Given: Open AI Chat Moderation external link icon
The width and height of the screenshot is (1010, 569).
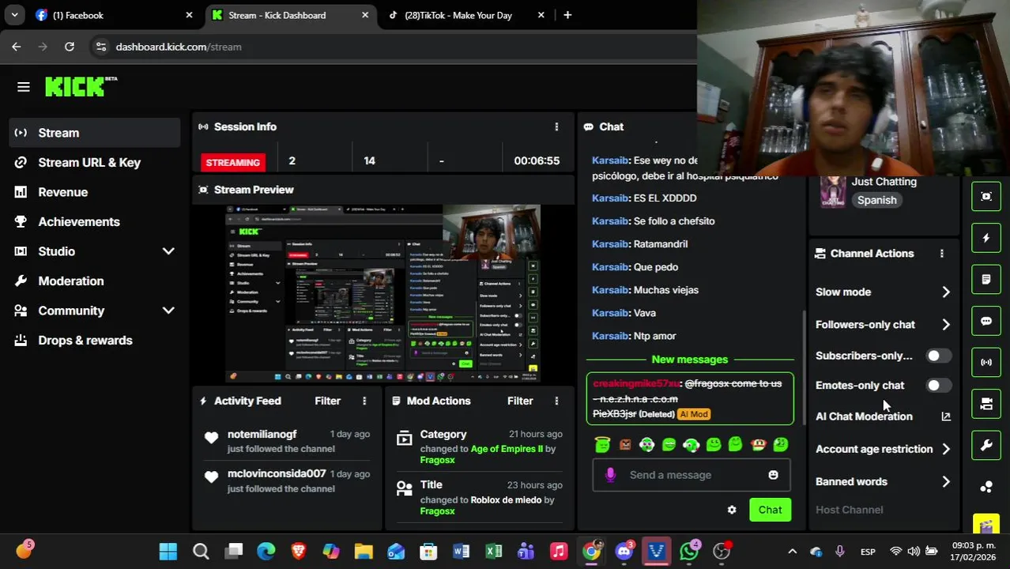Looking at the screenshot, I should coord(946,416).
